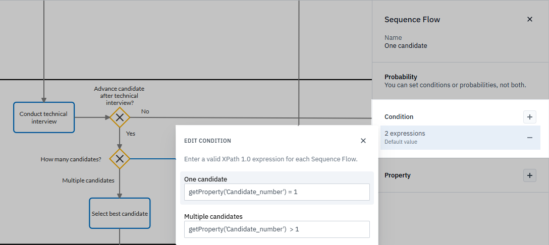Select the 'Multiple candidates' flow label on canvas
Screen dimensions: 549x245
88,180
